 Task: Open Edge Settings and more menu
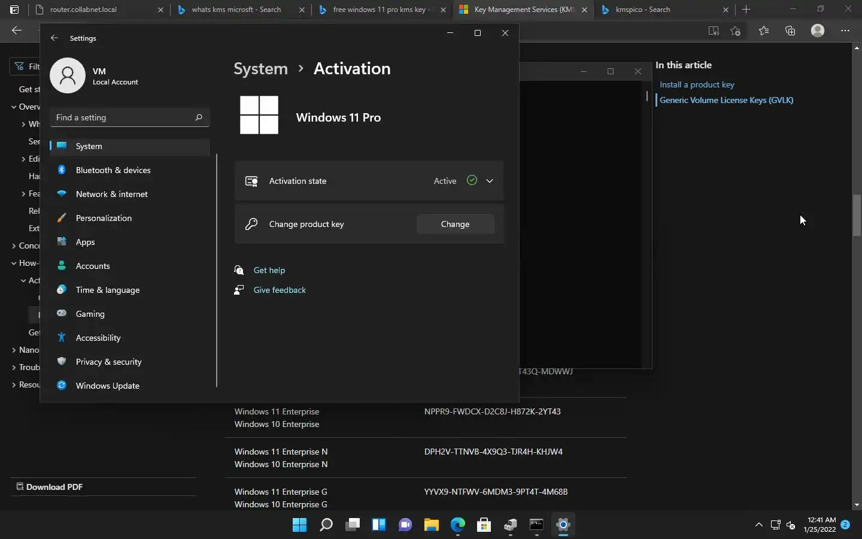point(845,31)
